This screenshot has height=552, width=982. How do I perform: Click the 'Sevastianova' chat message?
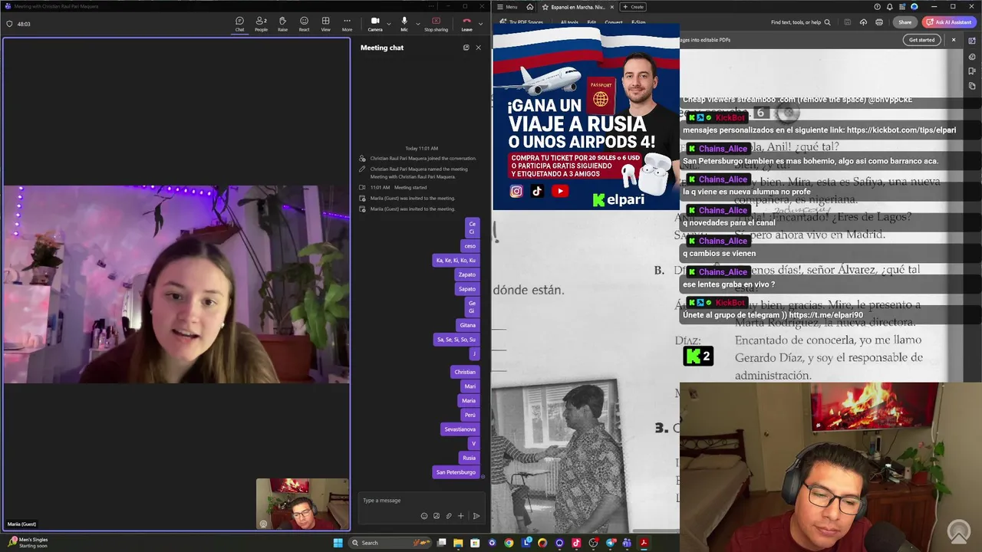[460, 429]
